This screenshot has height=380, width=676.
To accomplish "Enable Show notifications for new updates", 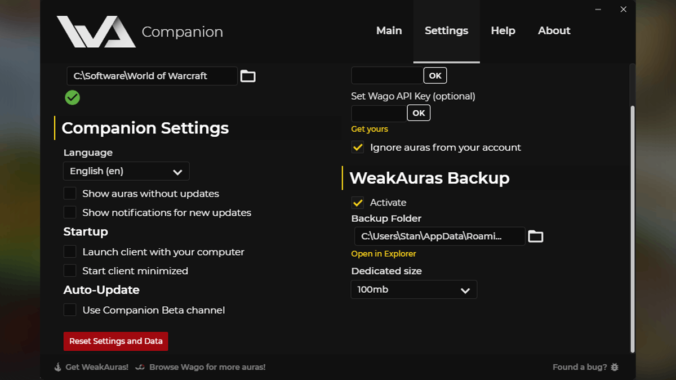I will tap(70, 213).
